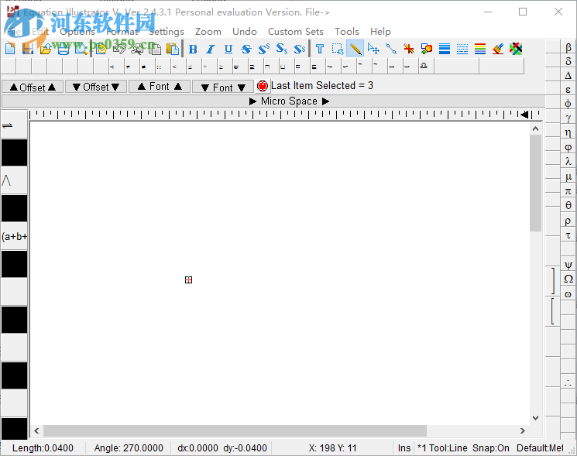Open the Tools menu
The image size is (577, 456).
tap(347, 32)
